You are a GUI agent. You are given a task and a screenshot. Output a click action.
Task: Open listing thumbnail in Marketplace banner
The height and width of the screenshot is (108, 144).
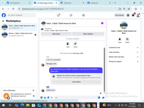click(x=42, y=29)
